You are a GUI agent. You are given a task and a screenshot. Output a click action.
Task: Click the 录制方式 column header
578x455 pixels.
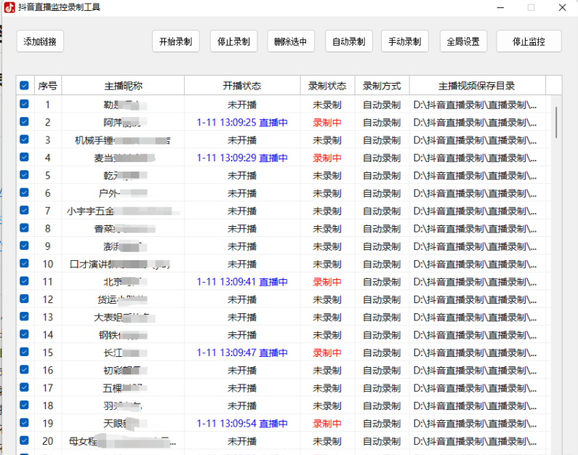tap(382, 86)
